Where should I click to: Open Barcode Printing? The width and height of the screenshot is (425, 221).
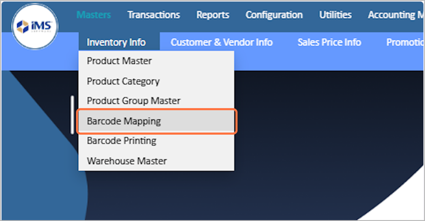(122, 141)
